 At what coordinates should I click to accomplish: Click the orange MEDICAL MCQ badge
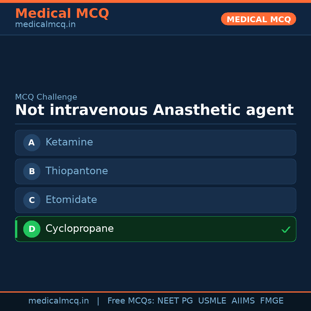[259, 19]
